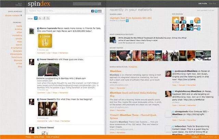The width and height of the screenshot is (219, 139).
Task: Open trending topic foreclosure
Action: [17, 57]
